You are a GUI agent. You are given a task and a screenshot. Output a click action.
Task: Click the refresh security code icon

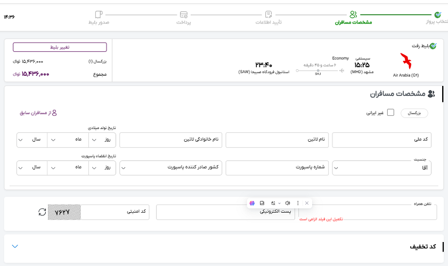click(42, 212)
